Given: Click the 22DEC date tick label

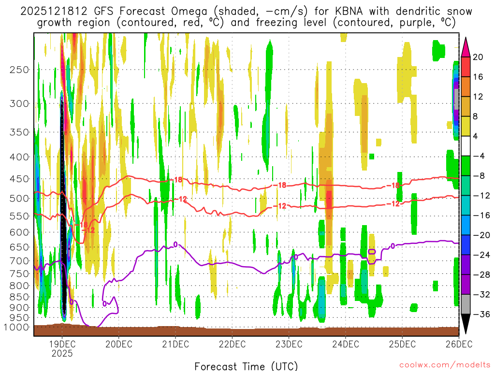Looking at the screenshot, I should 233,344.
